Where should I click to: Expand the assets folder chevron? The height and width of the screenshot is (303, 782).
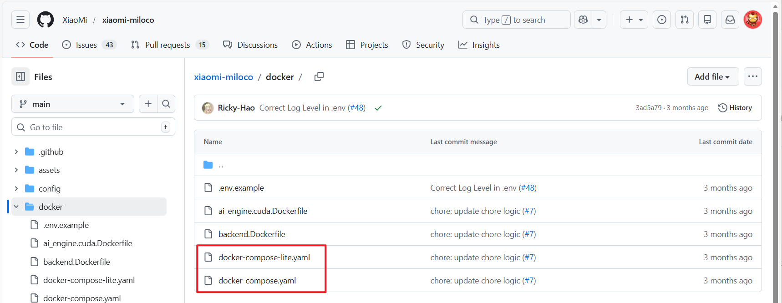click(x=16, y=170)
